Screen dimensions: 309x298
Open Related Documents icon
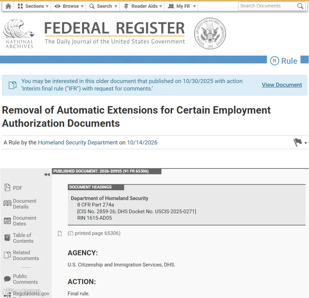point(8,255)
